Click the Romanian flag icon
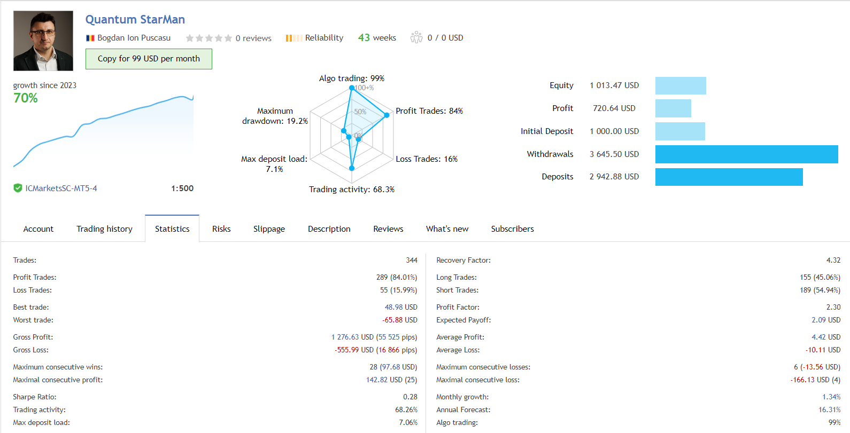 (x=90, y=38)
